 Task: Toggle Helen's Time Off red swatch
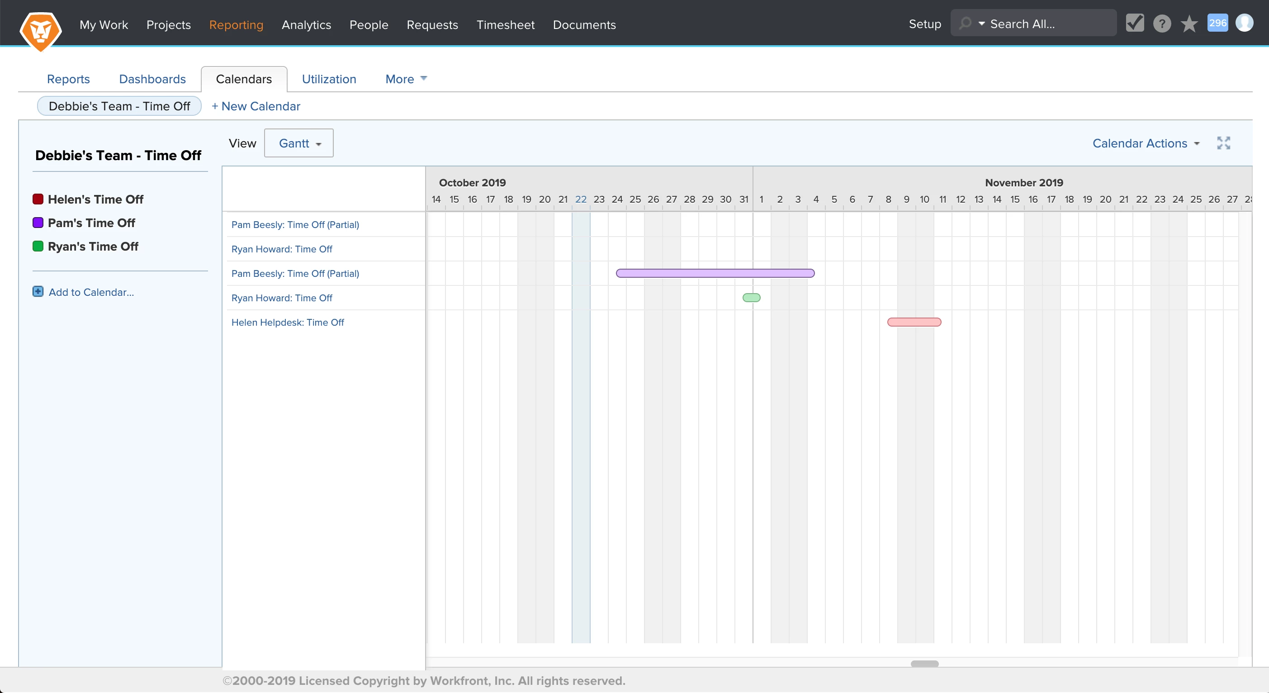38,199
